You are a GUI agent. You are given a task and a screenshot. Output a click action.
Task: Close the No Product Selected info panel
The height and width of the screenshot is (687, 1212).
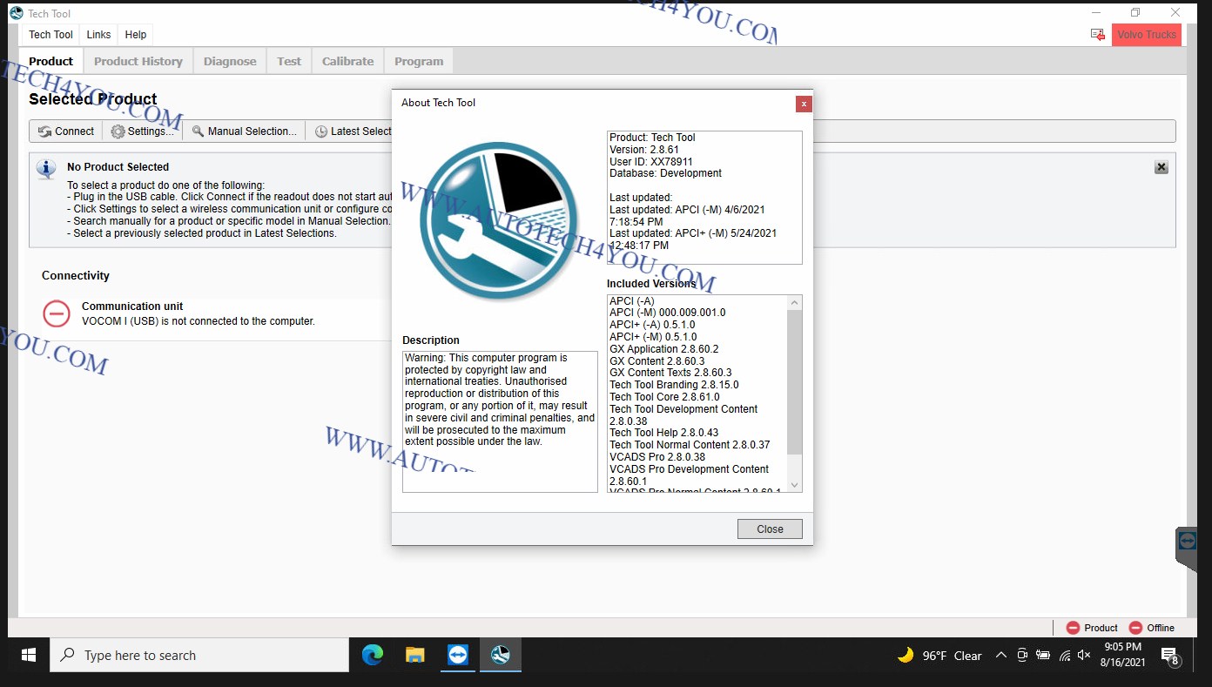click(x=1161, y=167)
